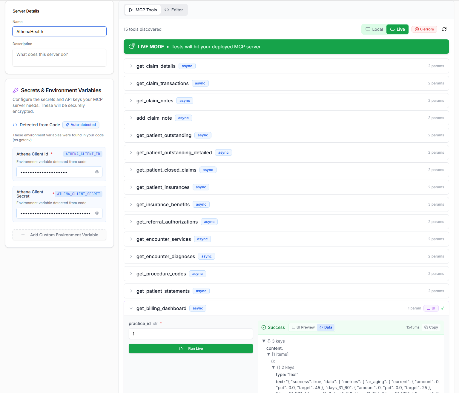Switch to Live test mode
Screen dimensions: 459x393
(397, 29)
